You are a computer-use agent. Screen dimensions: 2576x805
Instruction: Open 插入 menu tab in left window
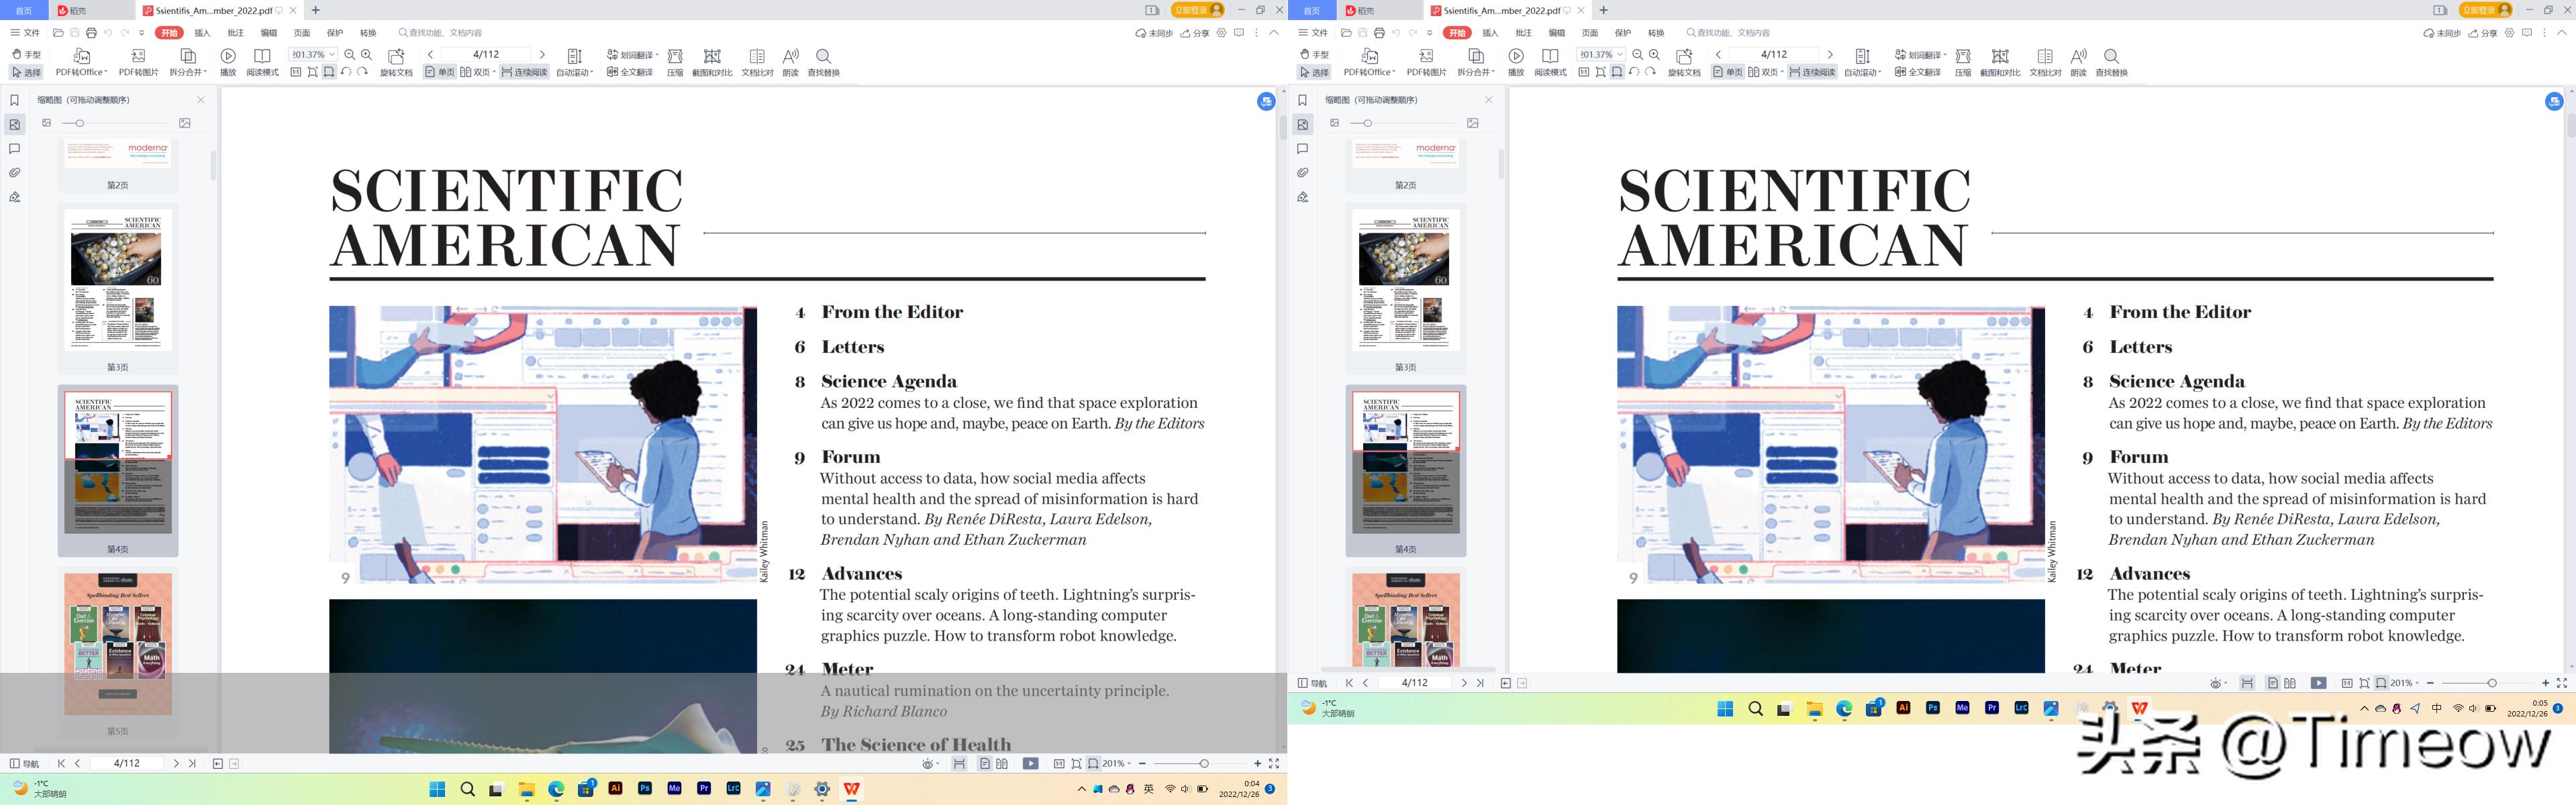202,33
